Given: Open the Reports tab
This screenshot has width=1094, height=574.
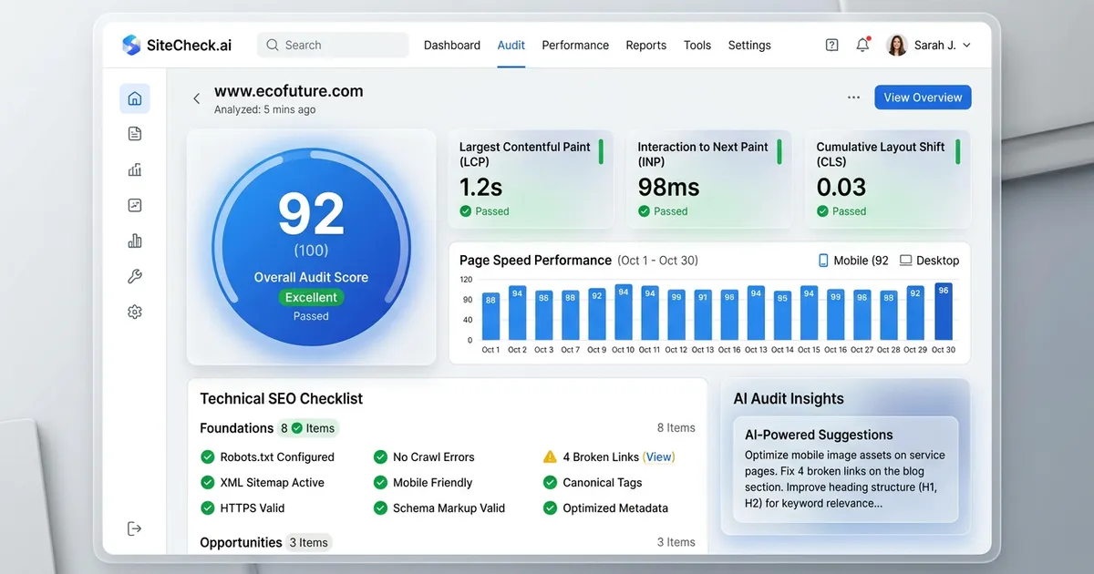Looking at the screenshot, I should [x=645, y=45].
